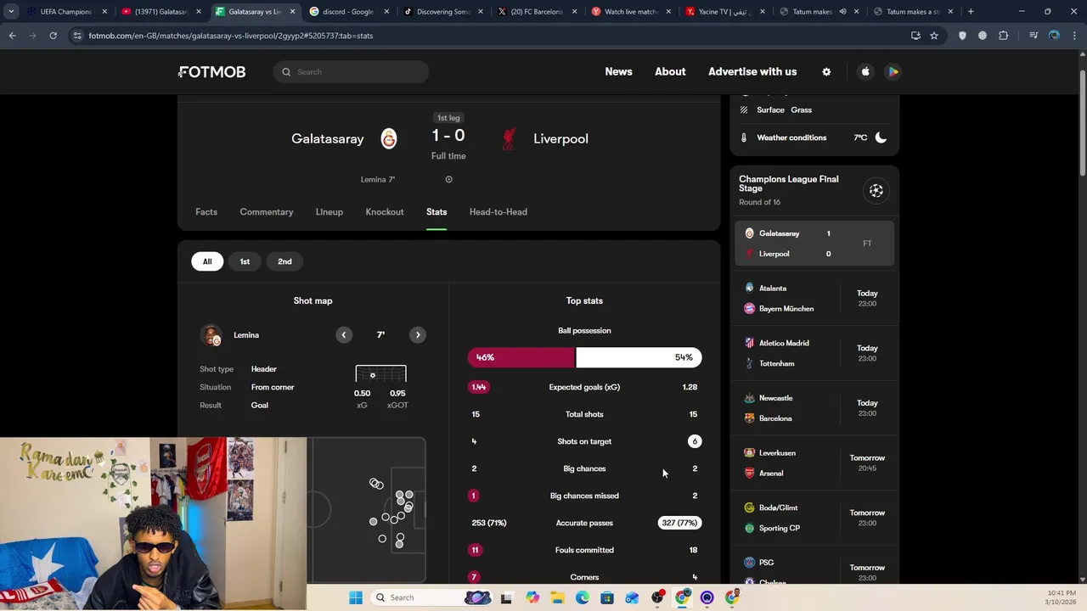Open the News page

click(x=618, y=72)
